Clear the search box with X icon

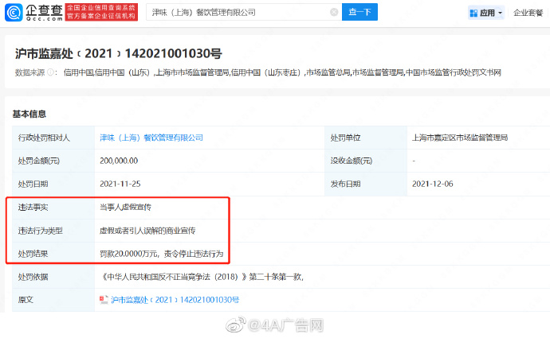[x=334, y=12]
